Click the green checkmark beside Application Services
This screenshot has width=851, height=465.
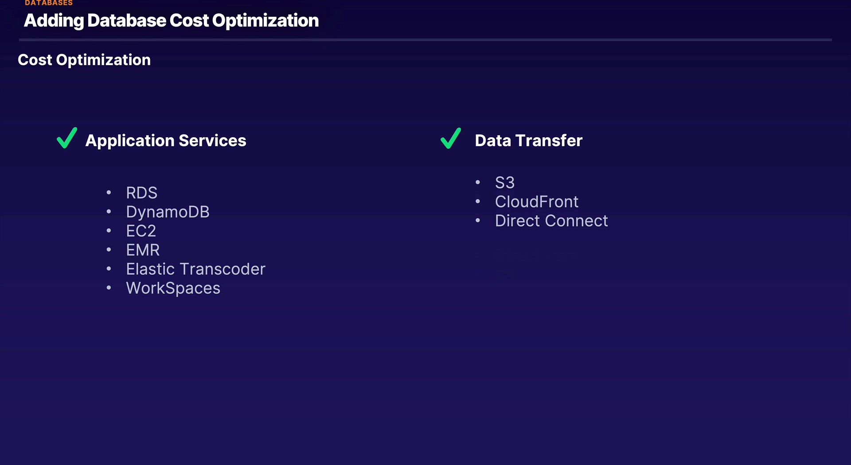tap(67, 138)
